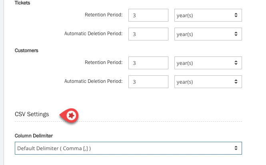266x165 pixels.
Task: Click the Tickets section heading
Action: coord(22,3)
